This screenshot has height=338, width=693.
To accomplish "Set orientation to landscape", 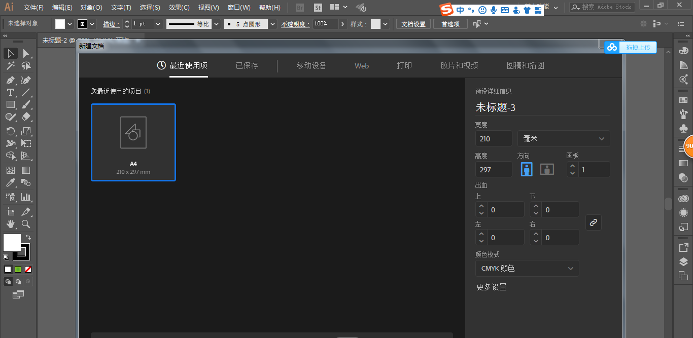I will 547,169.
